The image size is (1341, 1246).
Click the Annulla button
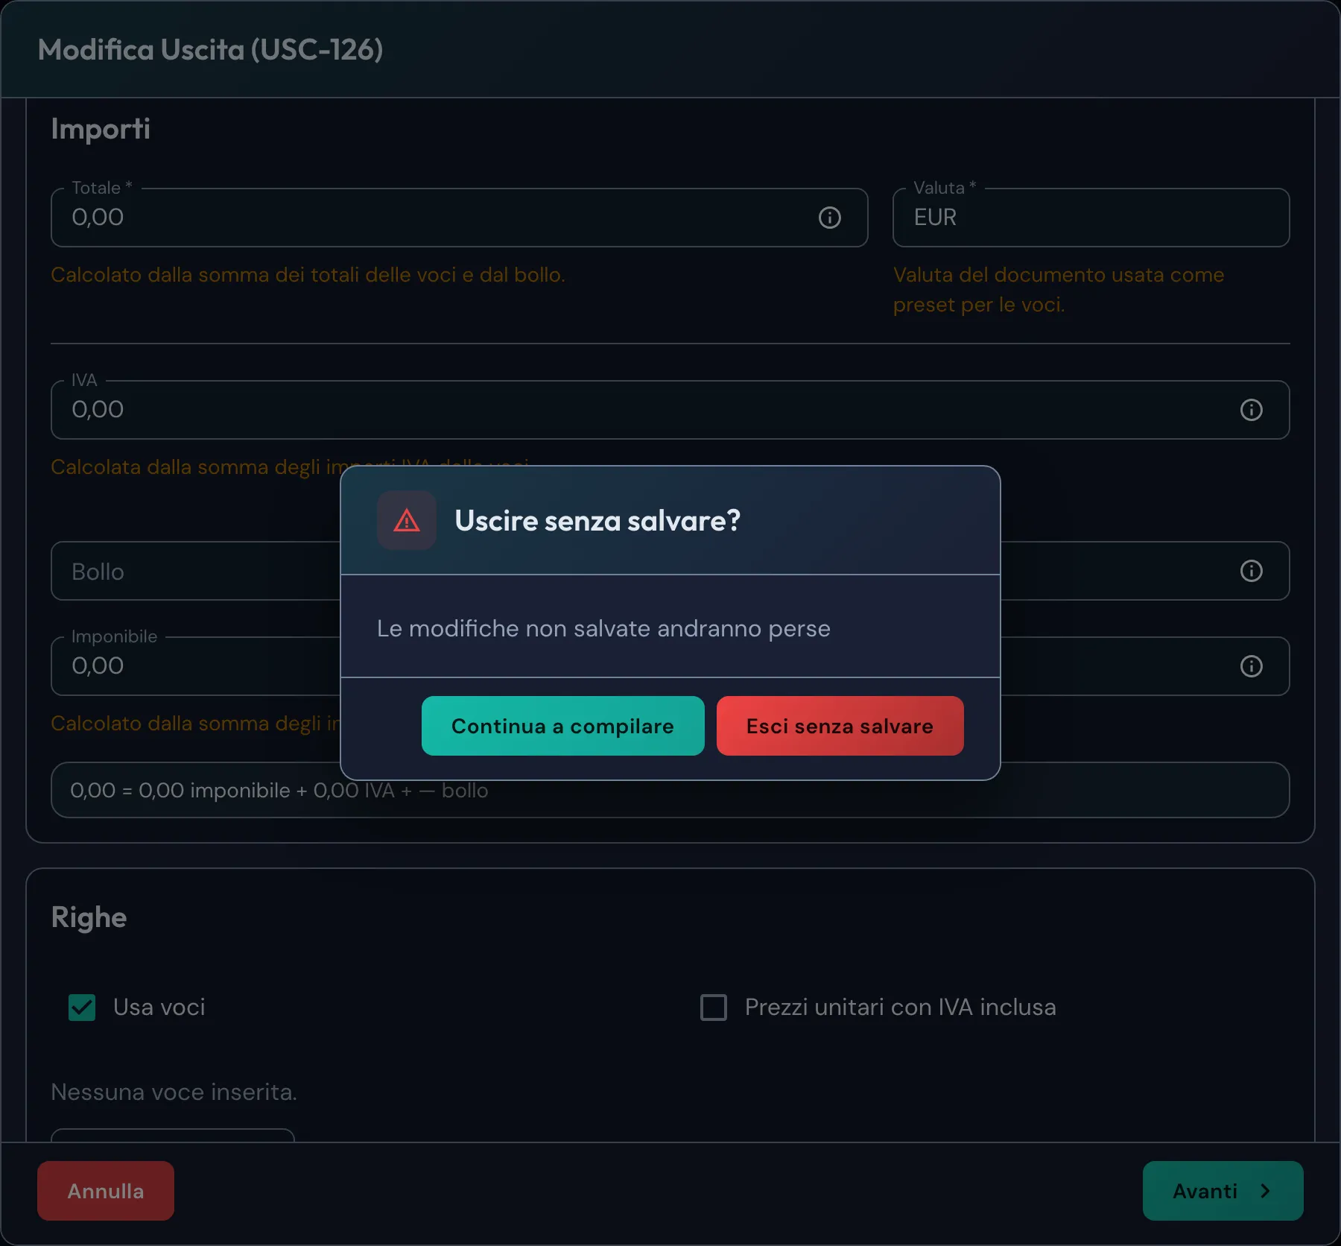(106, 1191)
